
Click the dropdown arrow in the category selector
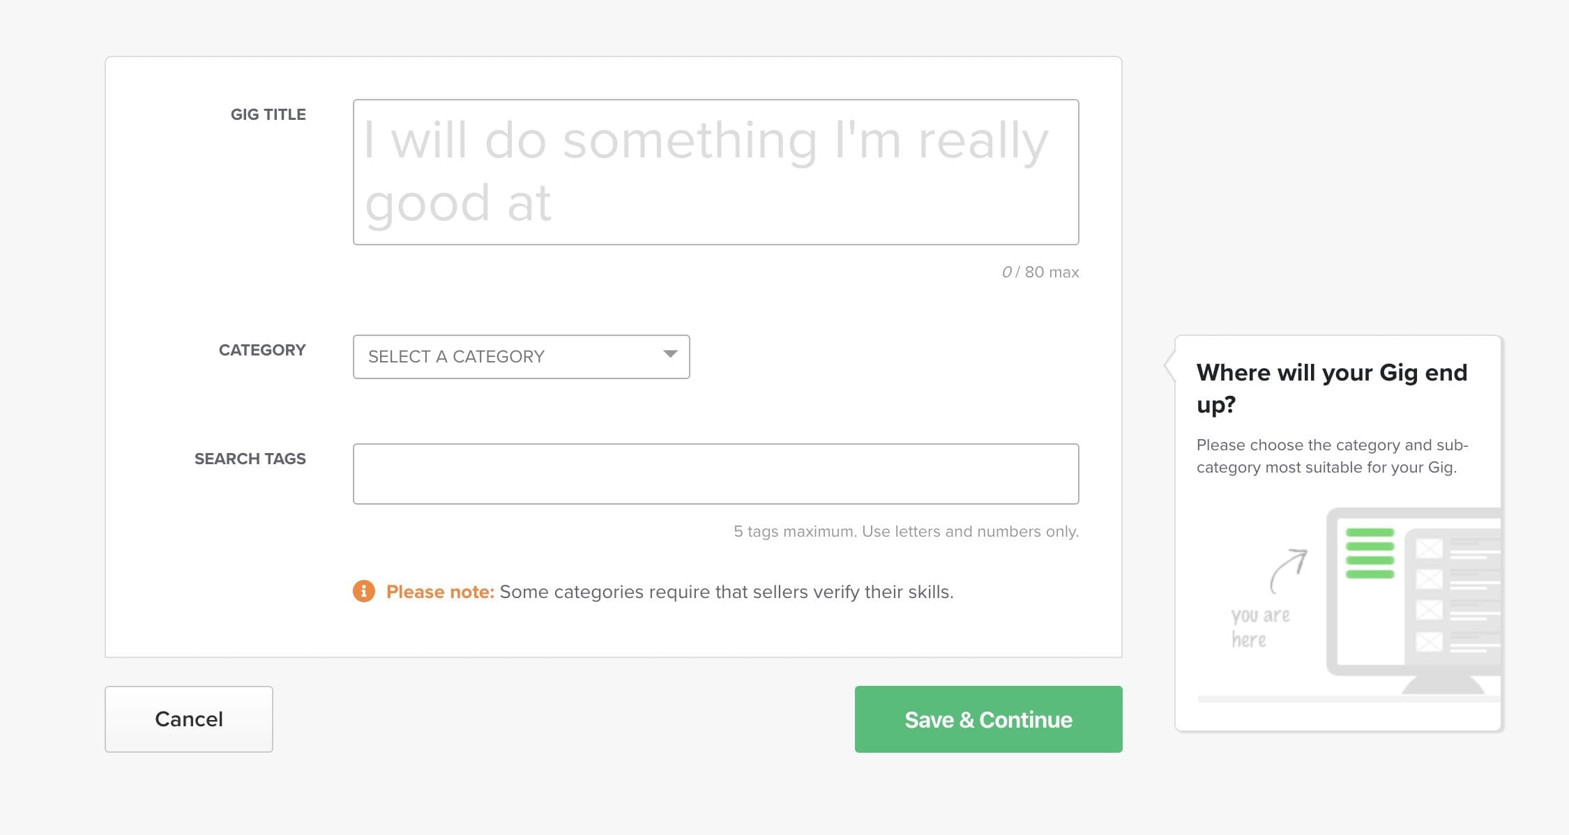670,355
